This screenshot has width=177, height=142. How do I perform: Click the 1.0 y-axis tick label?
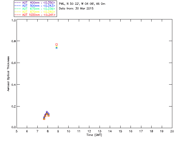pos(14,20)
